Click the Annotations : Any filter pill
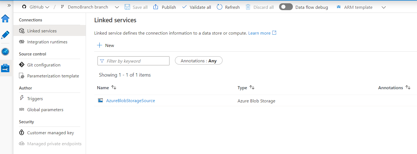The height and width of the screenshot is (154, 417). coord(199,61)
